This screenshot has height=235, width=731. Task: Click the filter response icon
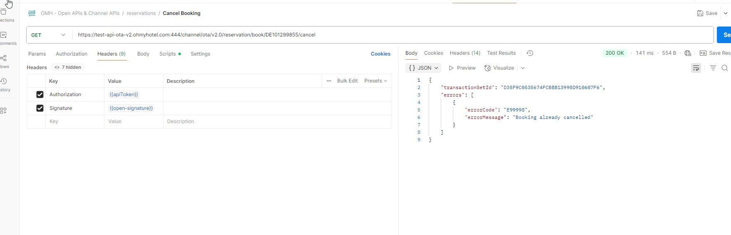pyautogui.click(x=713, y=68)
